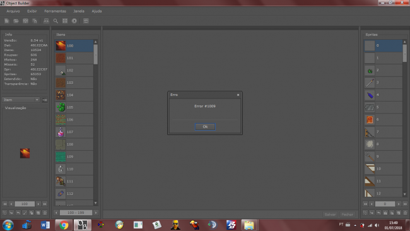The image size is (410, 231).
Task: Click the Edit pencil icon in left panel
Action: click(25, 213)
